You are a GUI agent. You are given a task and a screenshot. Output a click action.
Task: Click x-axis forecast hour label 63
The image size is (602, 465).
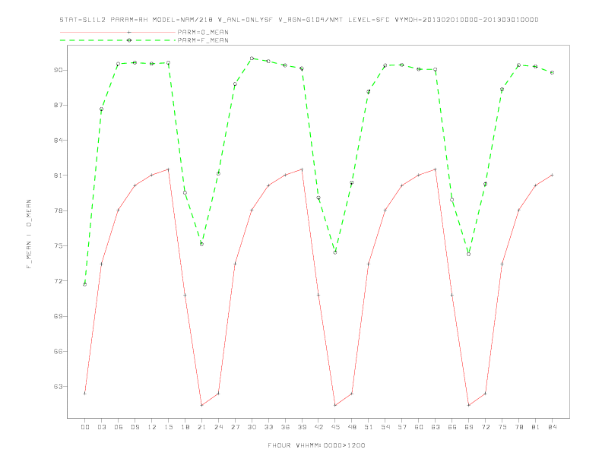[436, 427]
